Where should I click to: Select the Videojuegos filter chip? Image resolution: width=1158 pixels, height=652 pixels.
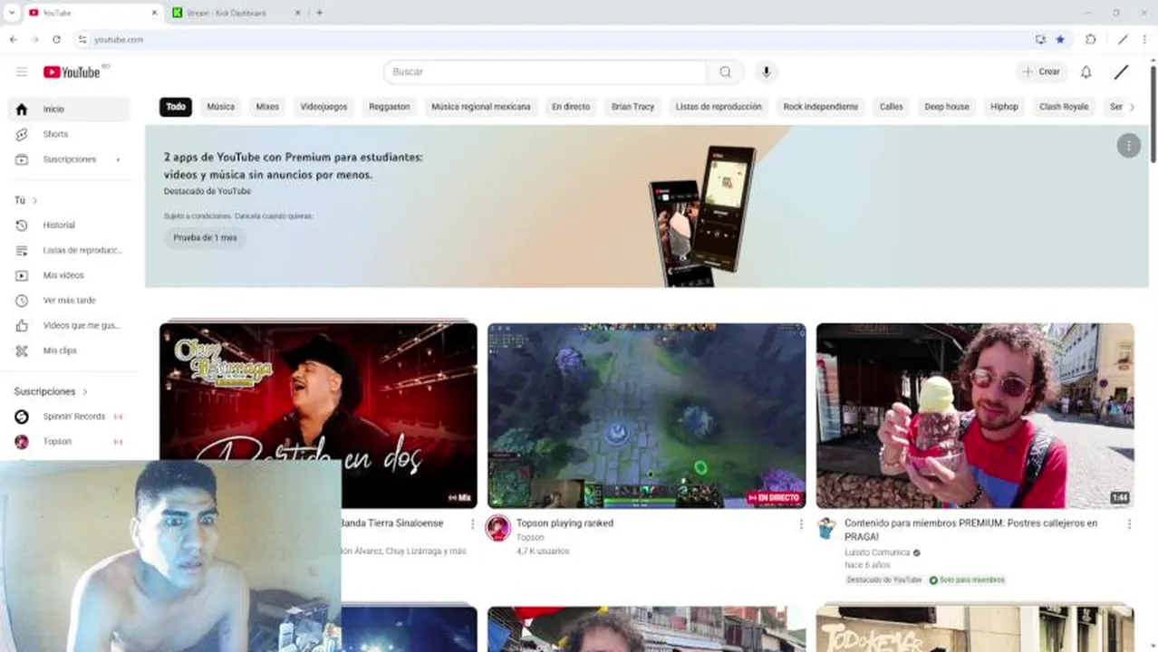(323, 107)
